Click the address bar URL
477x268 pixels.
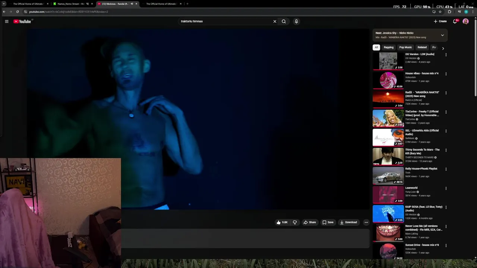coord(69,12)
